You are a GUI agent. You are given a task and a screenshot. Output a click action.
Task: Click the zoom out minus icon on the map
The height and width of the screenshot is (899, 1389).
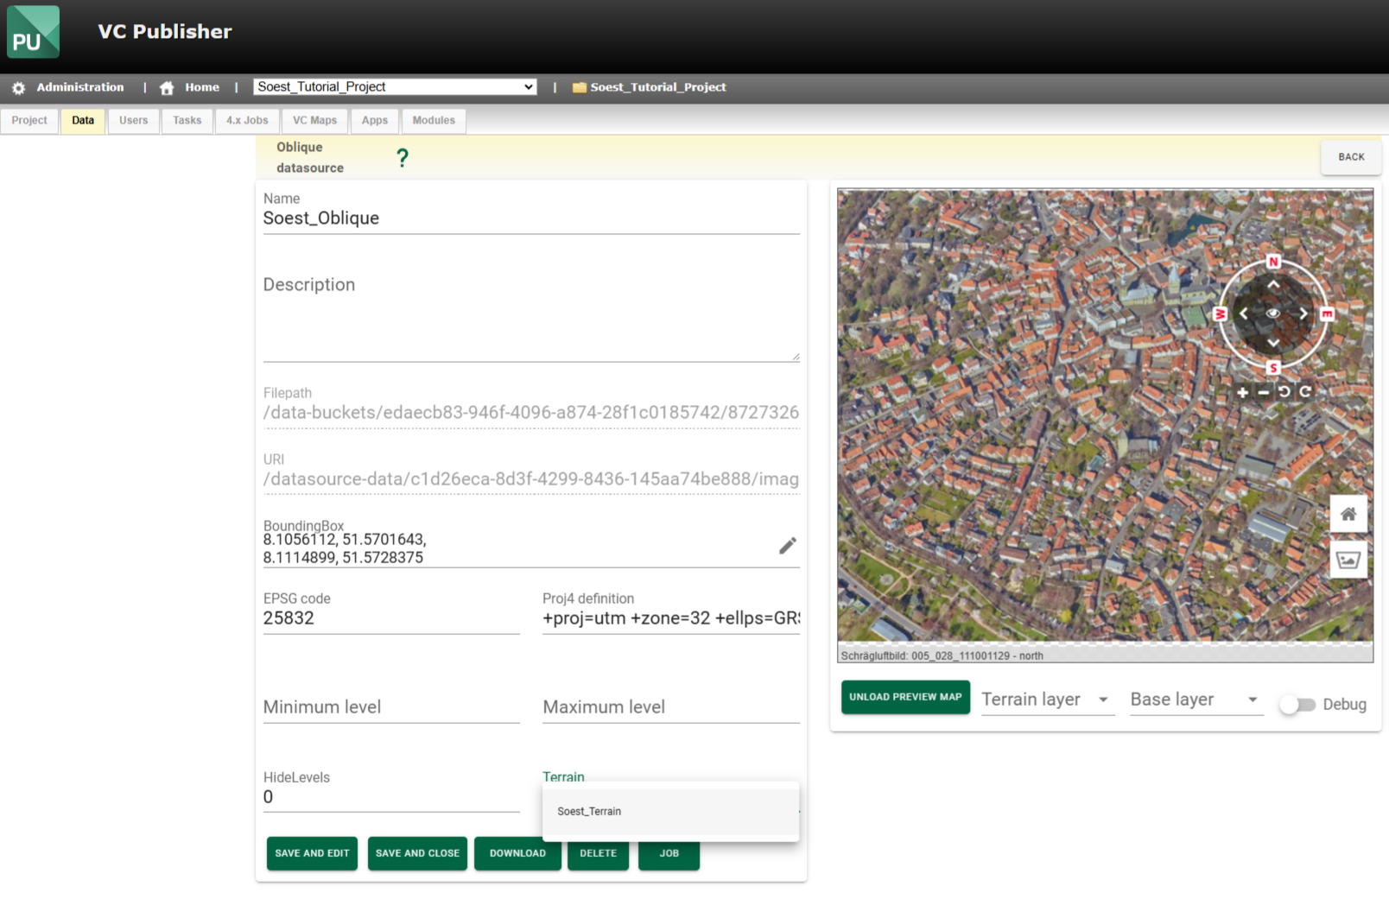[x=1264, y=392]
